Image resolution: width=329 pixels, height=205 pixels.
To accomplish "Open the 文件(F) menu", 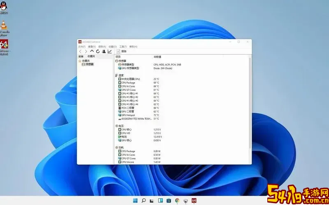I will pyautogui.click(x=82, y=47).
